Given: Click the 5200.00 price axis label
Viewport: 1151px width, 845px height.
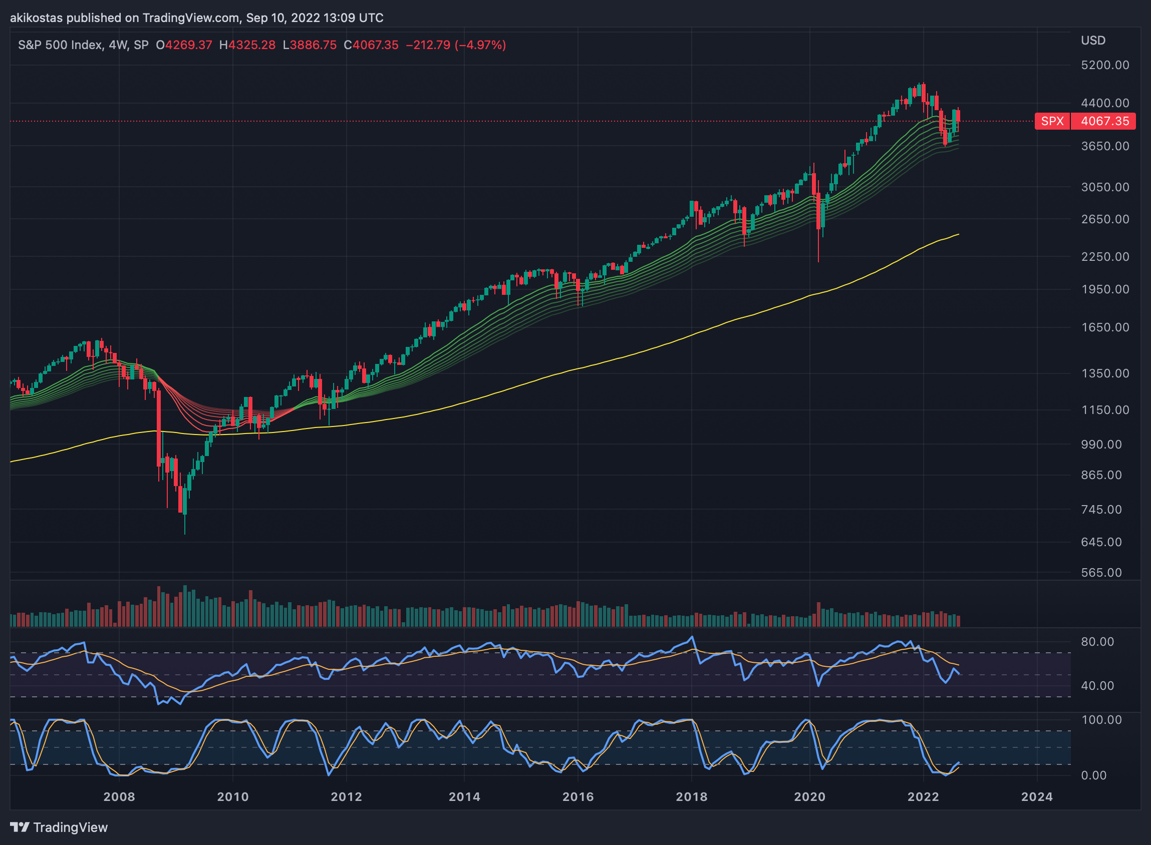Looking at the screenshot, I should (1105, 65).
